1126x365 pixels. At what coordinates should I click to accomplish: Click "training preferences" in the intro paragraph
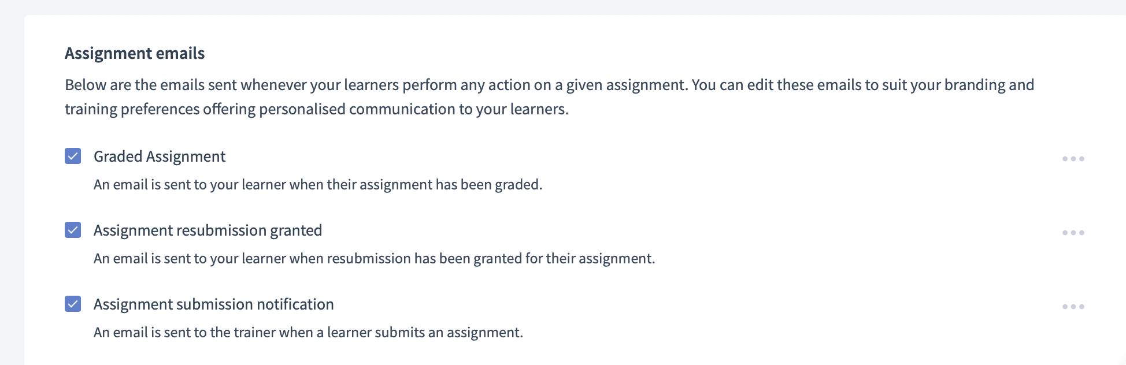tap(132, 109)
